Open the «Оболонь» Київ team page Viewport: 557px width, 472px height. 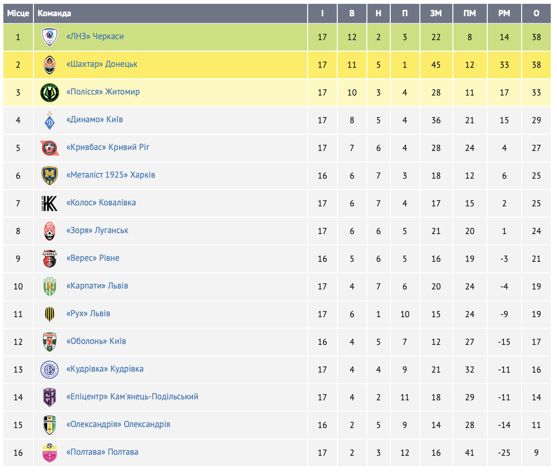tap(96, 341)
